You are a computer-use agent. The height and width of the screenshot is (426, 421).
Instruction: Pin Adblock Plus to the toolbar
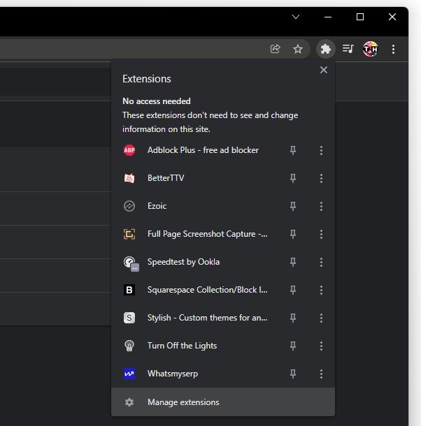[x=293, y=150]
